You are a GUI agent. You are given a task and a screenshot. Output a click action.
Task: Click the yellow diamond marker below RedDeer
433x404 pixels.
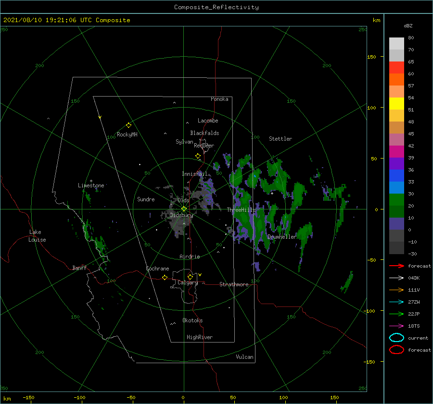point(198,156)
